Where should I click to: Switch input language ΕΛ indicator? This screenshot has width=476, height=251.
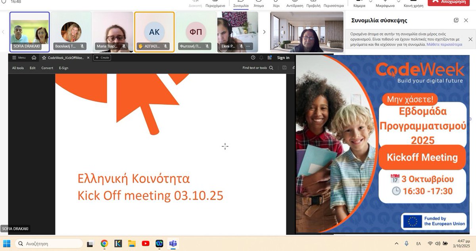[418, 243]
